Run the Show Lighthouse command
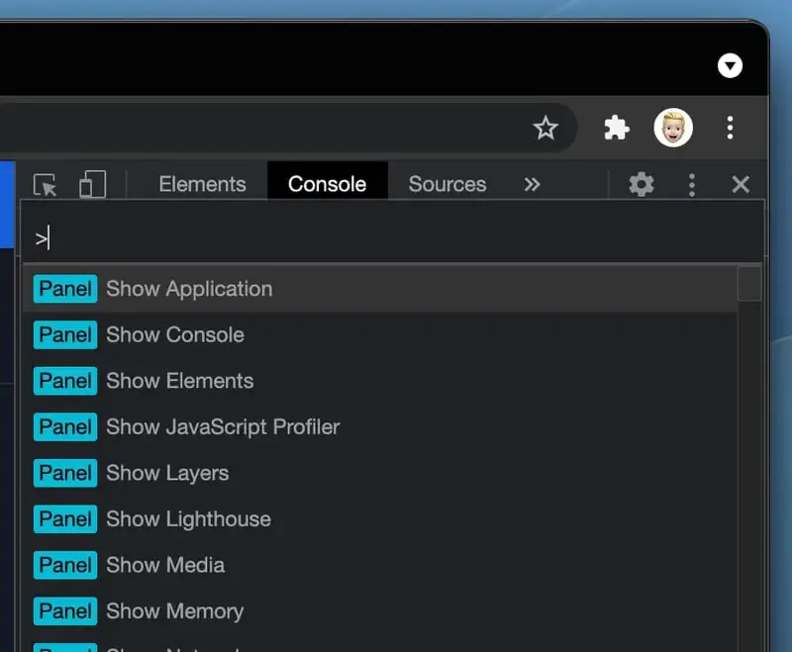The height and width of the screenshot is (652, 792). click(380, 518)
